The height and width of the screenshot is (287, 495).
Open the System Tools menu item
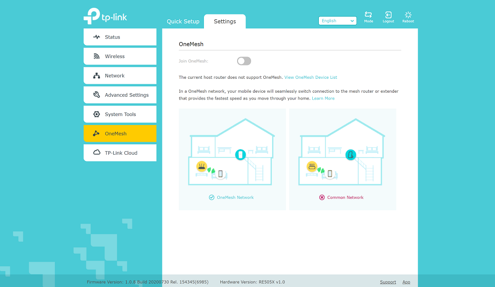120,114
